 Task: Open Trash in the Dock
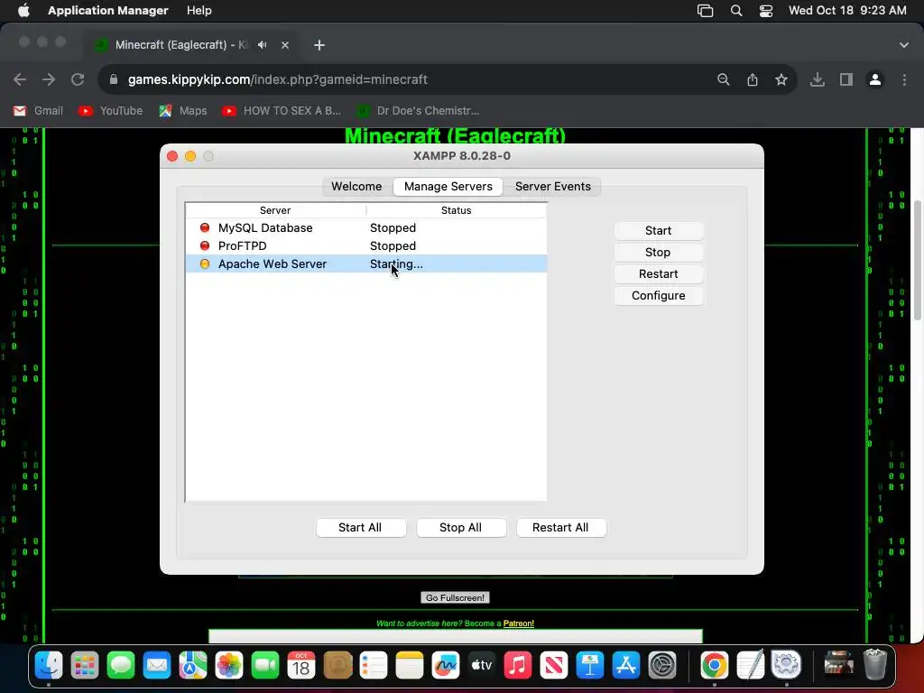point(875,665)
